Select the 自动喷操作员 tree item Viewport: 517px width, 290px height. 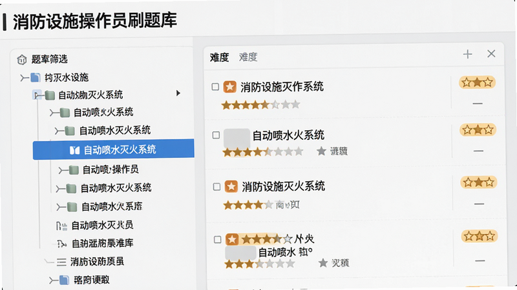111,169
